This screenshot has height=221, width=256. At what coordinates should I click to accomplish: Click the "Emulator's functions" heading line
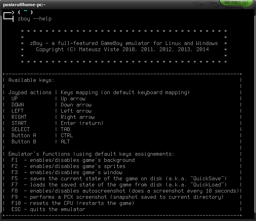(91, 154)
